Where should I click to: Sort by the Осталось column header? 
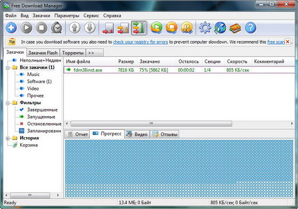[x=189, y=62]
